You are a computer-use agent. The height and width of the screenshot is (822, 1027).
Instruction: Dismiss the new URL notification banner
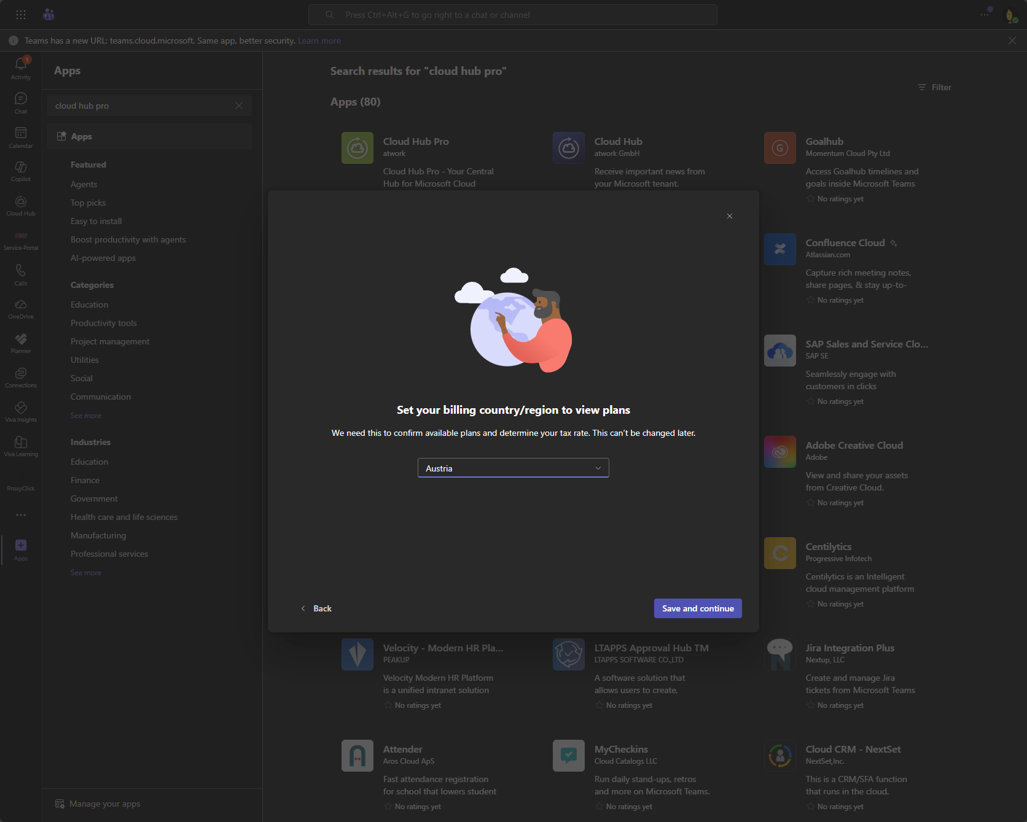tap(1012, 41)
